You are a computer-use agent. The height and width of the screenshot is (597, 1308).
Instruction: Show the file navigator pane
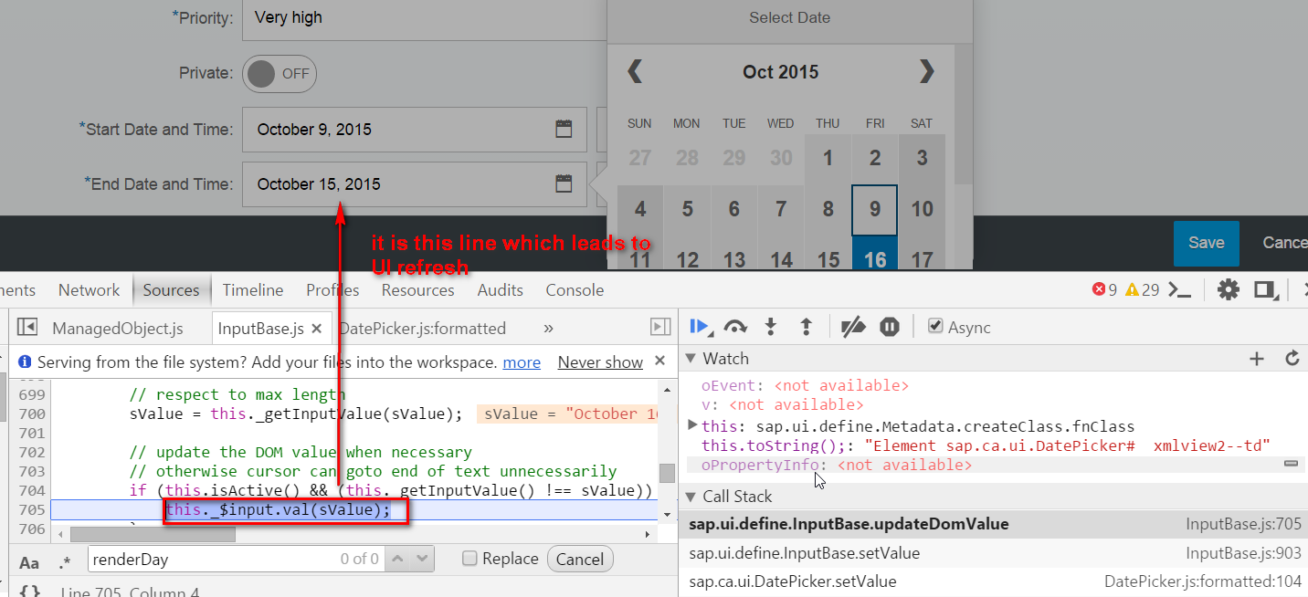point(26,328)
